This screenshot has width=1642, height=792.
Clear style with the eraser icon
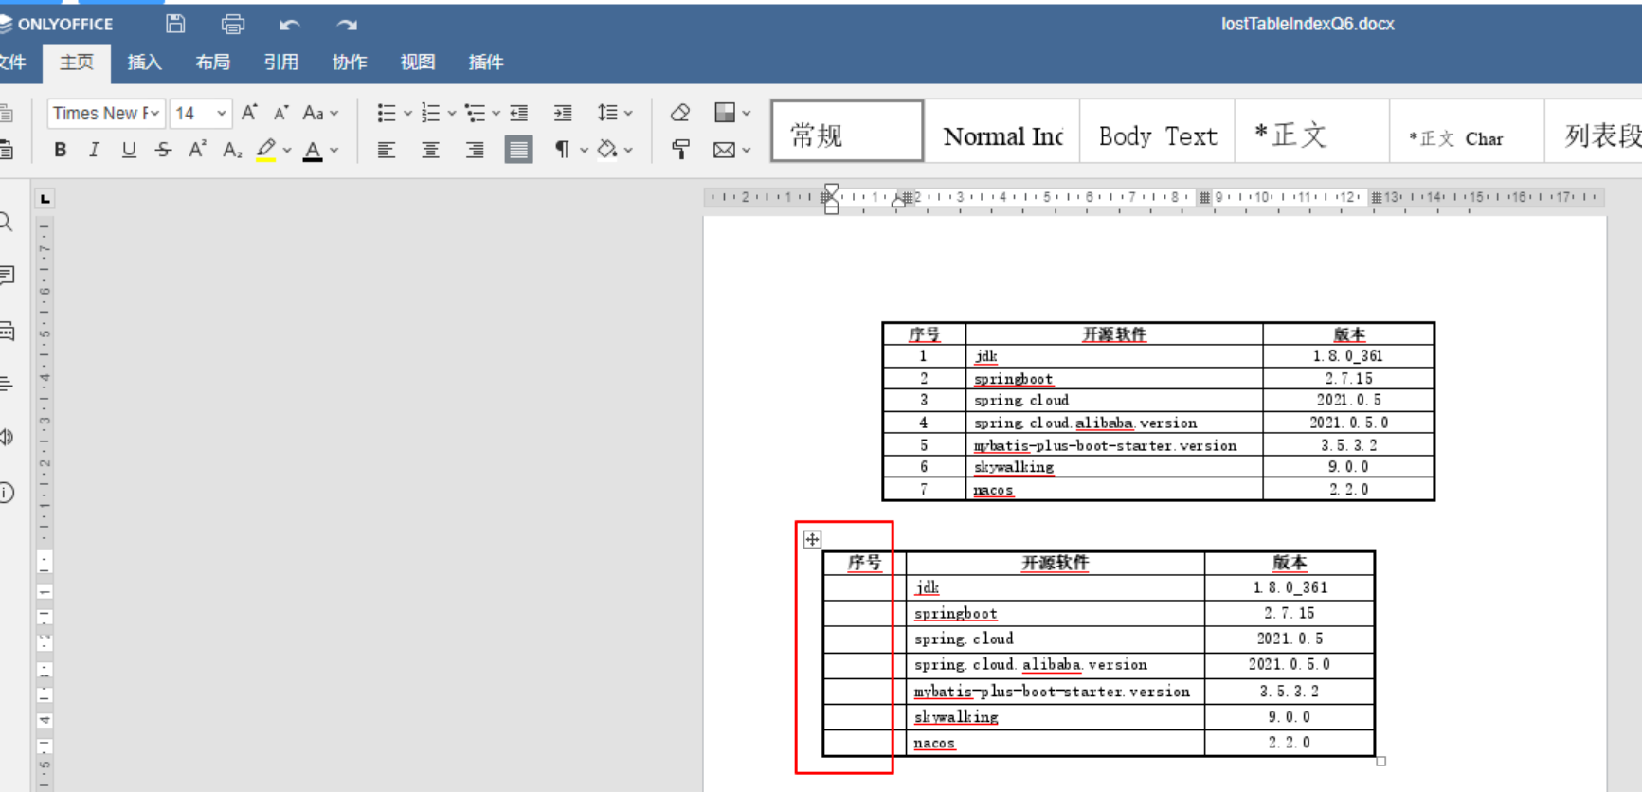(680, 113)
